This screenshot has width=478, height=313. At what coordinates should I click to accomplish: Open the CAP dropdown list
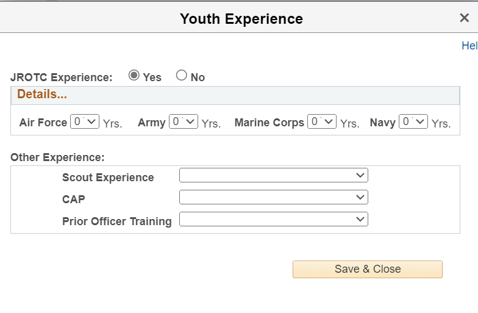coord(274,198)
